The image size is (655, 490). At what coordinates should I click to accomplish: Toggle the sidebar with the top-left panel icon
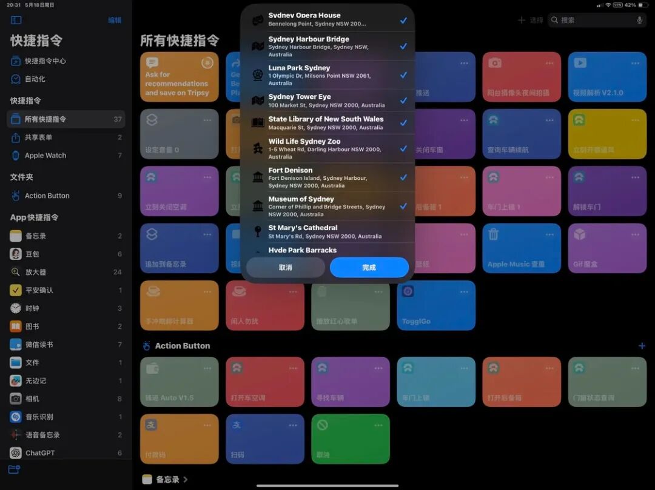(x=16, y=20)
